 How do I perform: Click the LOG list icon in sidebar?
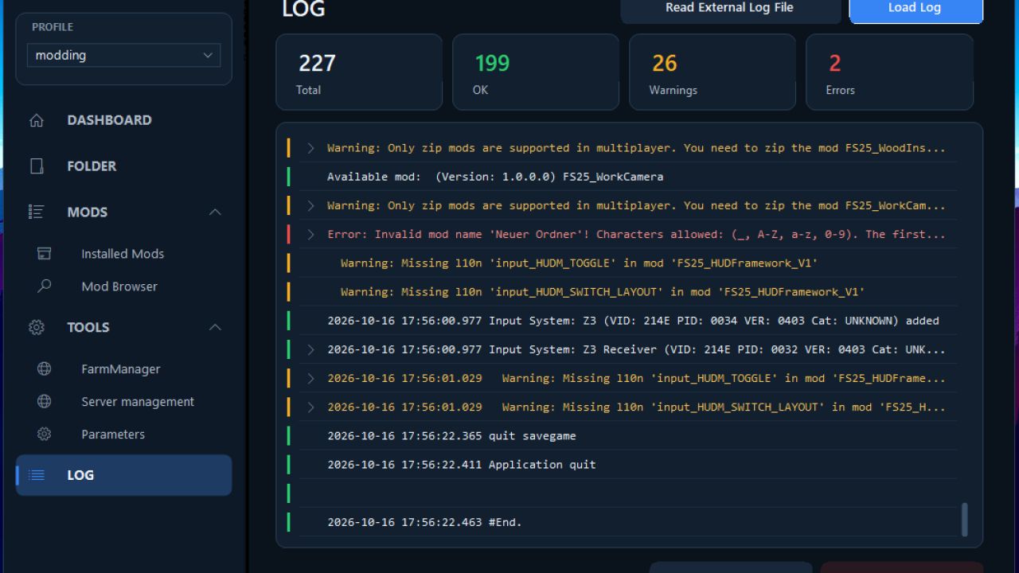pyautogui.click(x=37, y=475)
